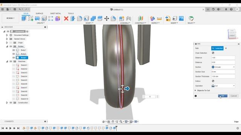Click the radio button beside root component
The width and height of the screenshot is (241, 135).
(x=27, y=31)
